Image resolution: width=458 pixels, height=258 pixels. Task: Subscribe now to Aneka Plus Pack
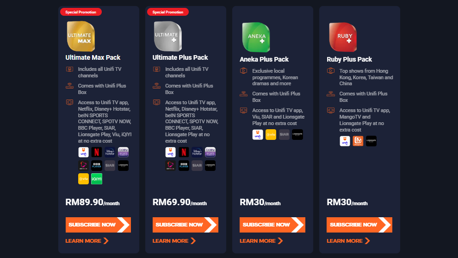(x=272, y=225)
